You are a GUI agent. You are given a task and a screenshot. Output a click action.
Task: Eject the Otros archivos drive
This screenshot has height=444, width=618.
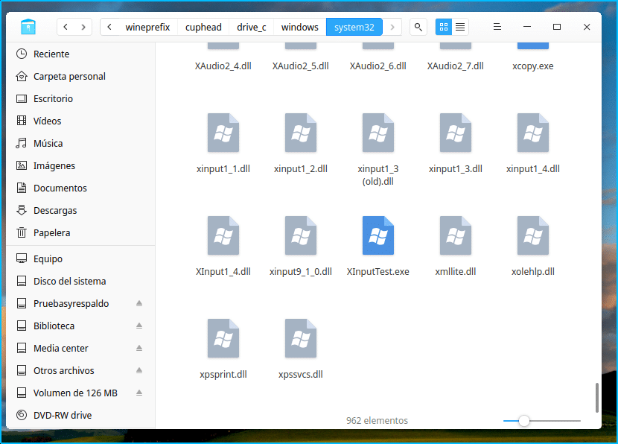click(139, 370)
